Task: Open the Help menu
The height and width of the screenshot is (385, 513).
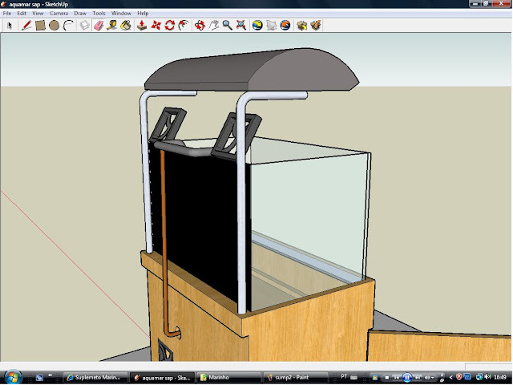Action: 143,14
